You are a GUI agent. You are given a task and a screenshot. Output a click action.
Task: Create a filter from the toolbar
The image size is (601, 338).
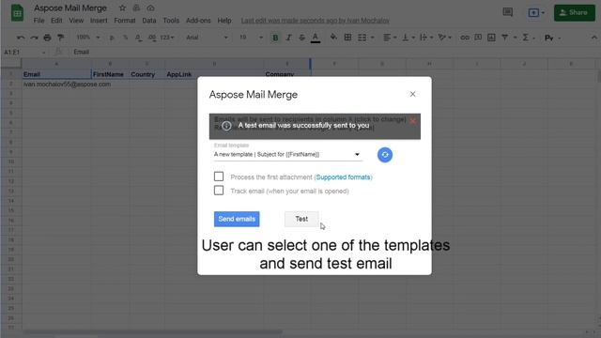[505, 38]
